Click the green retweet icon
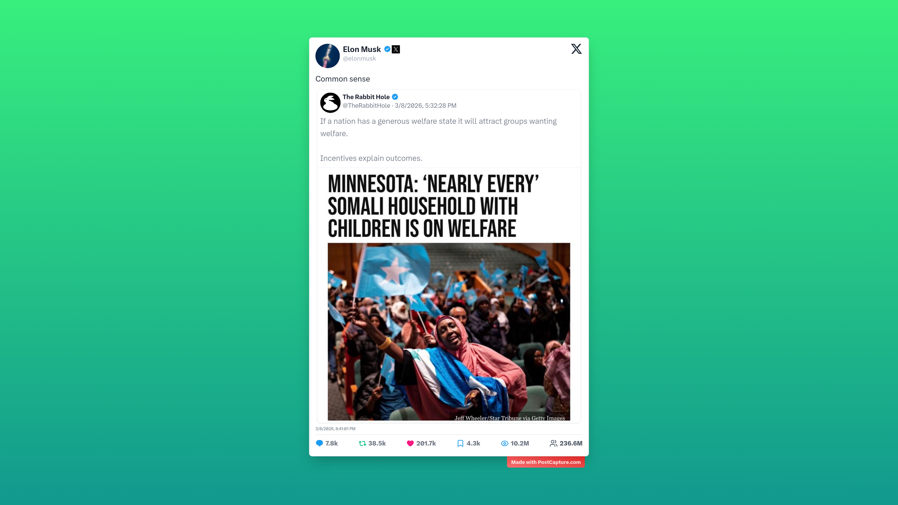This screenshot has height=505, width=898. [362, 443]
